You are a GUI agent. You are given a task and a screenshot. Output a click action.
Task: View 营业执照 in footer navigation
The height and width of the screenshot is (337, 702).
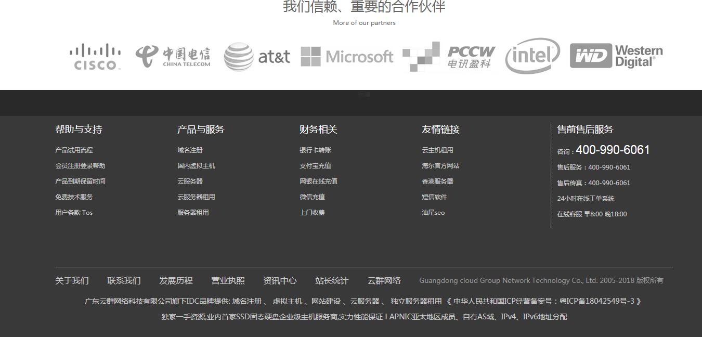(x=228, y=281)
